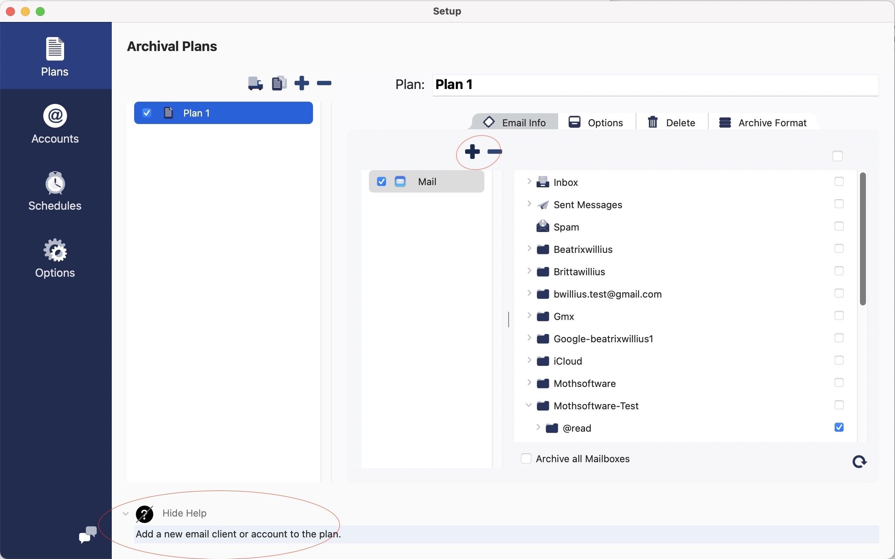This screenshot has height=559, width=895.
Task: Collapse the Hide Help disclosure arrow
Action: pos(126,514)
